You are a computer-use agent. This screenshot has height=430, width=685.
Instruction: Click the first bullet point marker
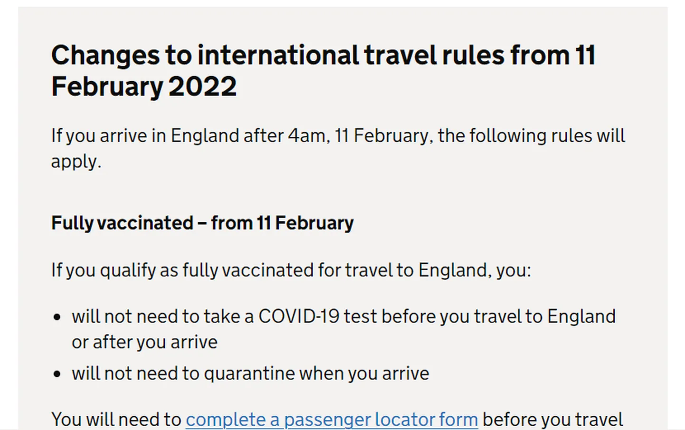click(x=57, y=317)
